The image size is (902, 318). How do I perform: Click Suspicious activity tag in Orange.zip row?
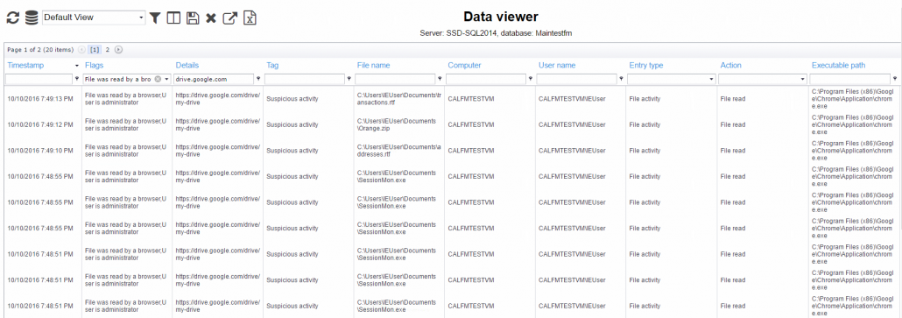coord(292,124)
